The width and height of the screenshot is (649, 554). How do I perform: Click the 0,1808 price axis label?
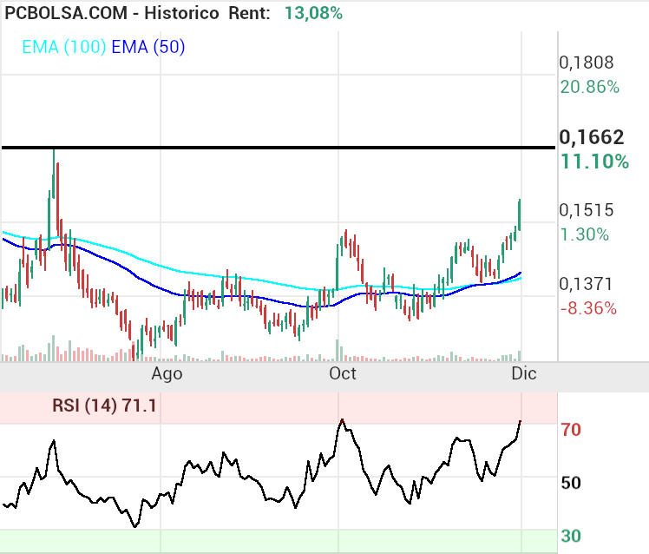click(587, 63)
